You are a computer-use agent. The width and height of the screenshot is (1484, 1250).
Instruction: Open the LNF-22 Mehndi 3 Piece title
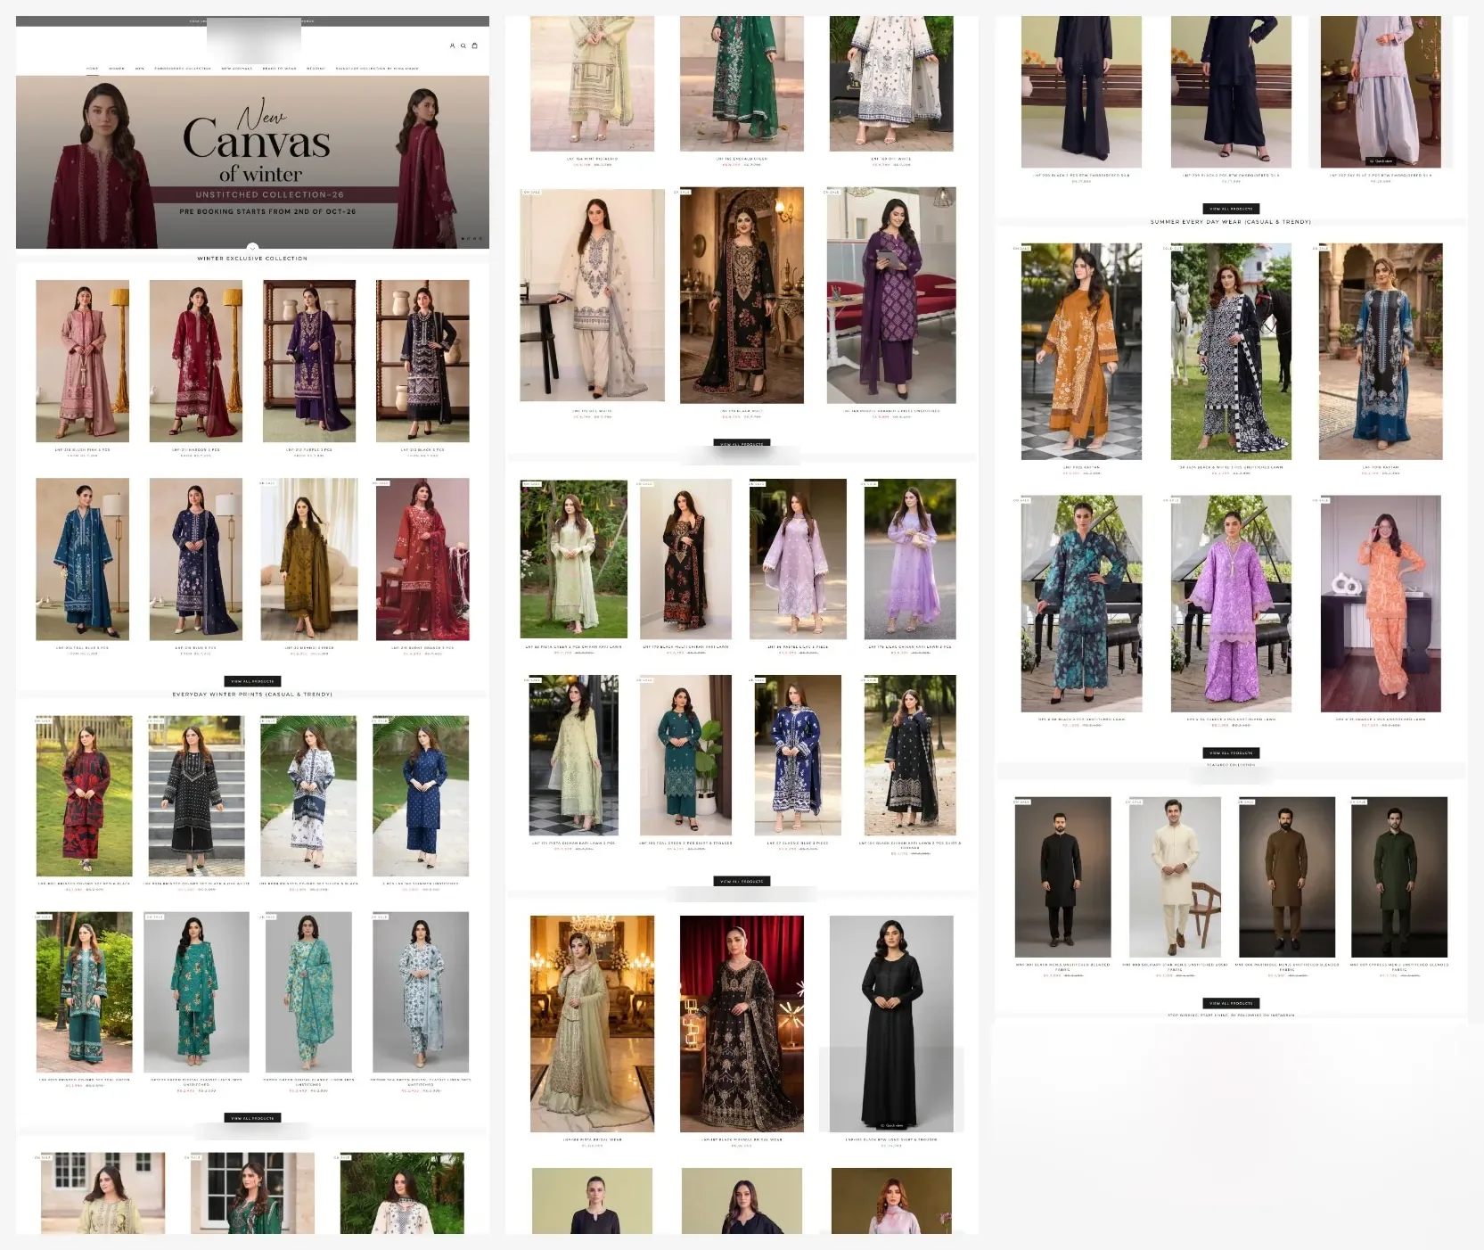click(x=309, y=648)
